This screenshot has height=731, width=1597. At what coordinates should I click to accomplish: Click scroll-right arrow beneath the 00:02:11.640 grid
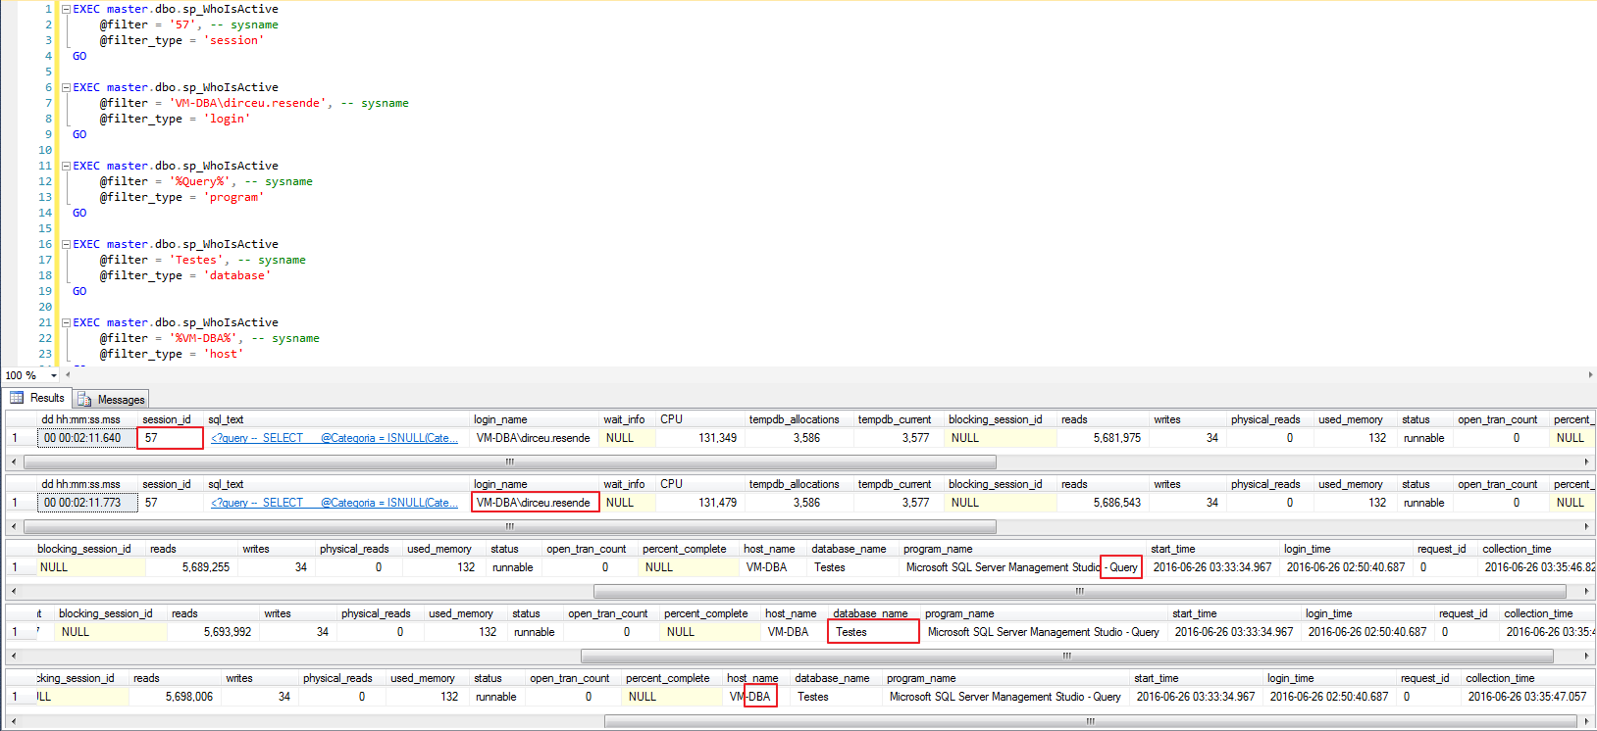coord(1586,462)
